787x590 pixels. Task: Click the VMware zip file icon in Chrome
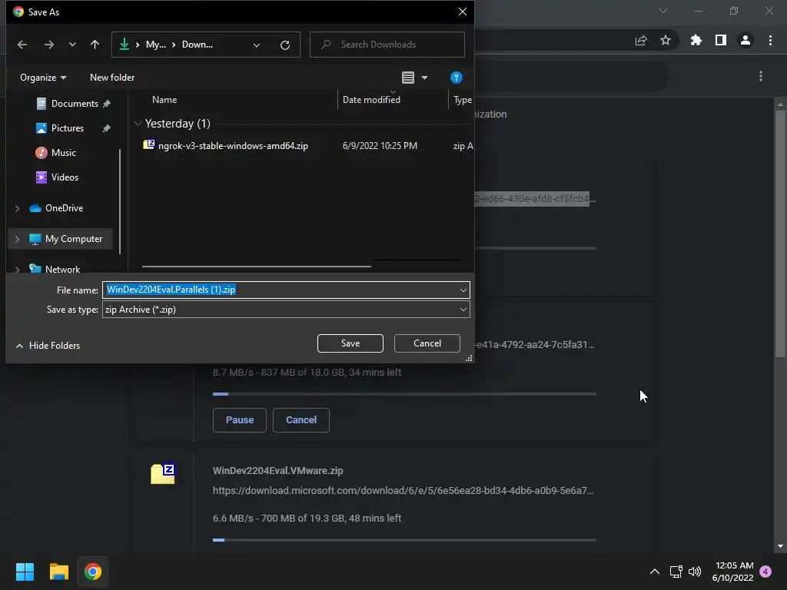pyautogui.click(x=163, y=473)
